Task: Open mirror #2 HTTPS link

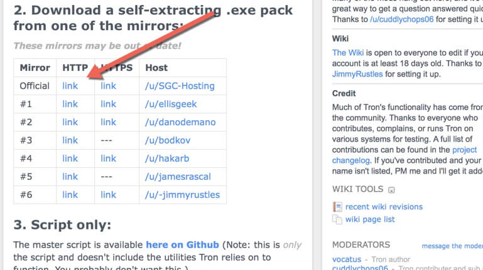Action: click(108, 122)
